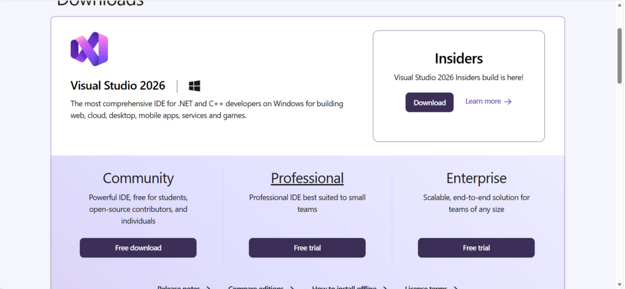Select the Community edition heading
The image size is (625, 289).
tap(138, 178)
